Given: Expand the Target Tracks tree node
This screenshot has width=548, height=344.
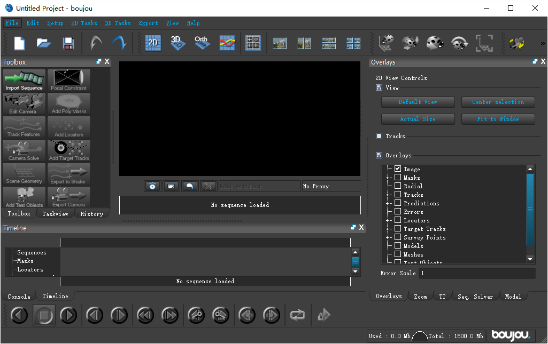Looking at the screenshot, I should click(387, 229).
